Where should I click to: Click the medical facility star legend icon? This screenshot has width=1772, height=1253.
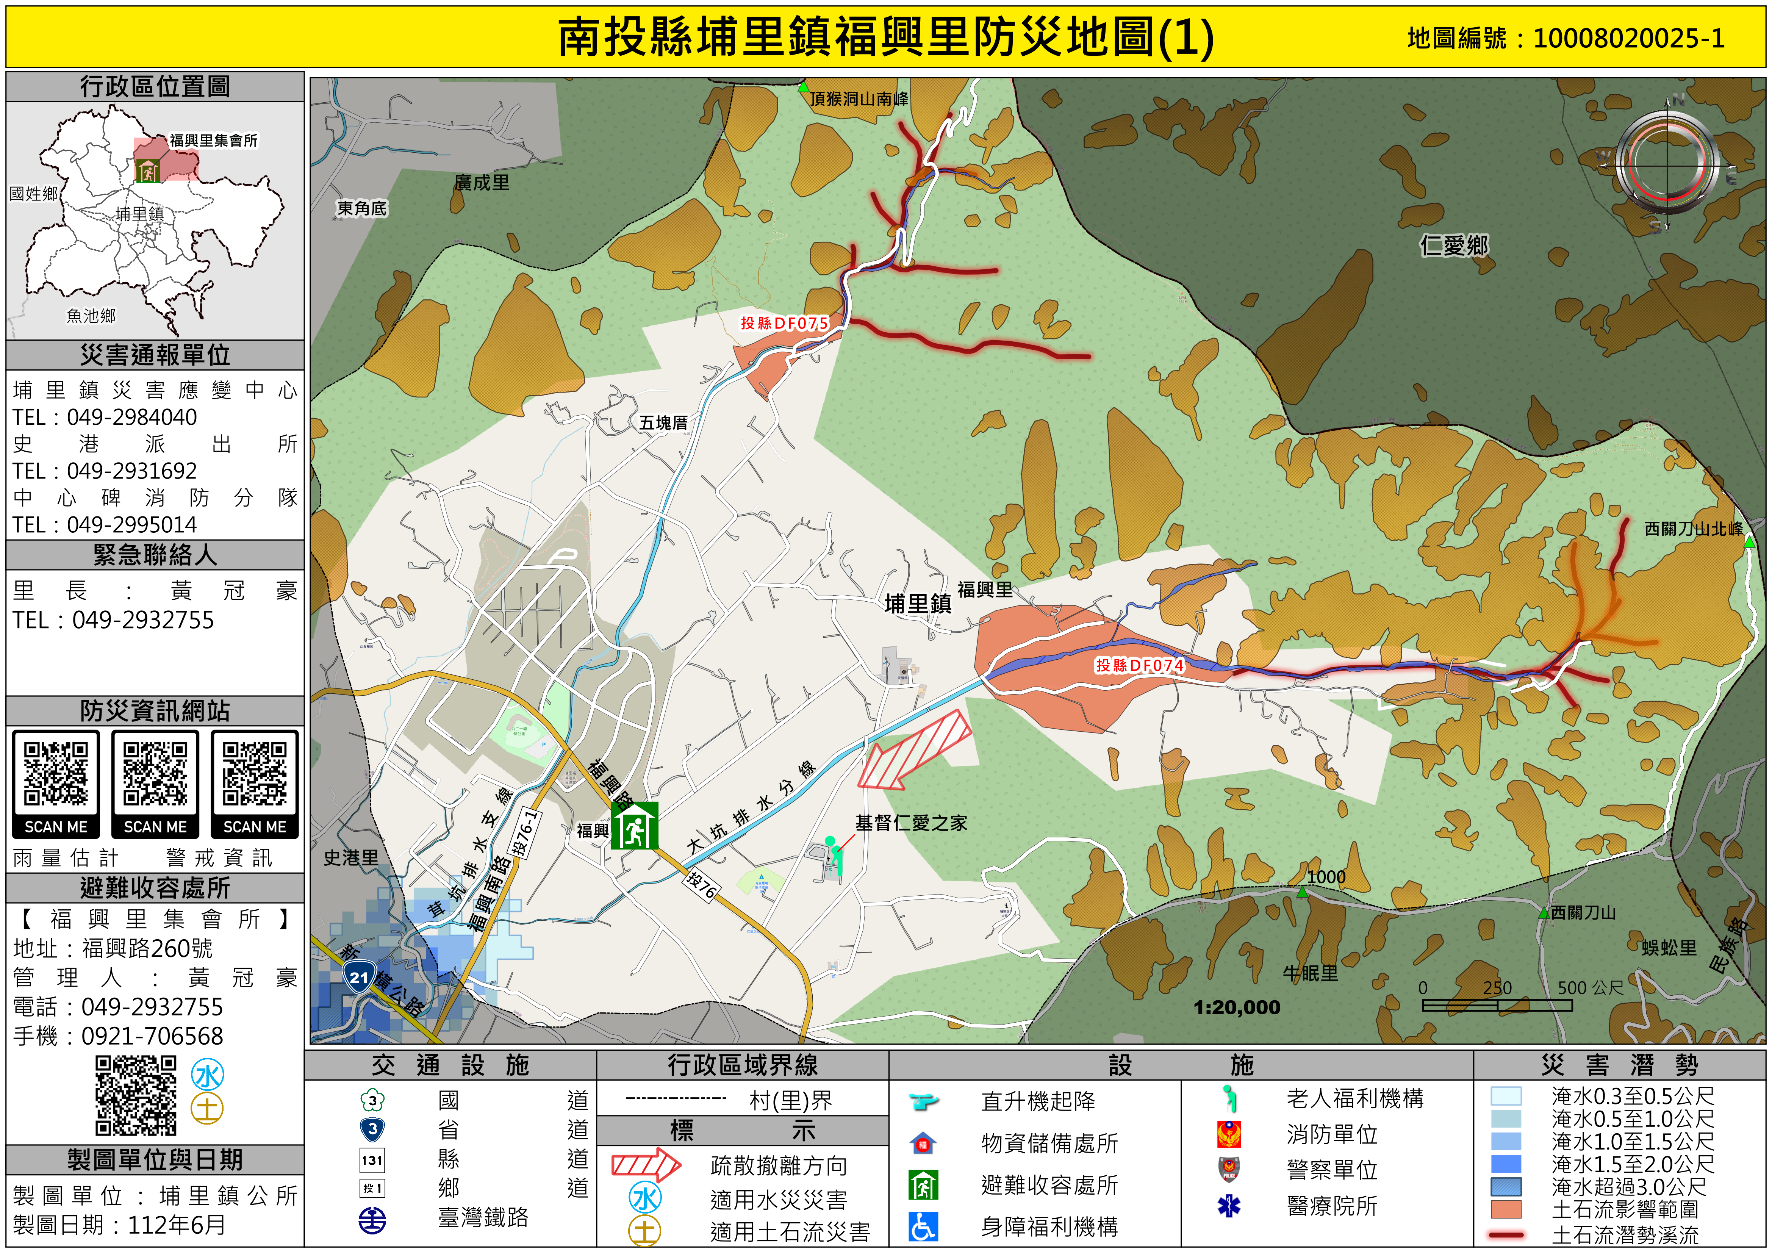(1229, 1205)
